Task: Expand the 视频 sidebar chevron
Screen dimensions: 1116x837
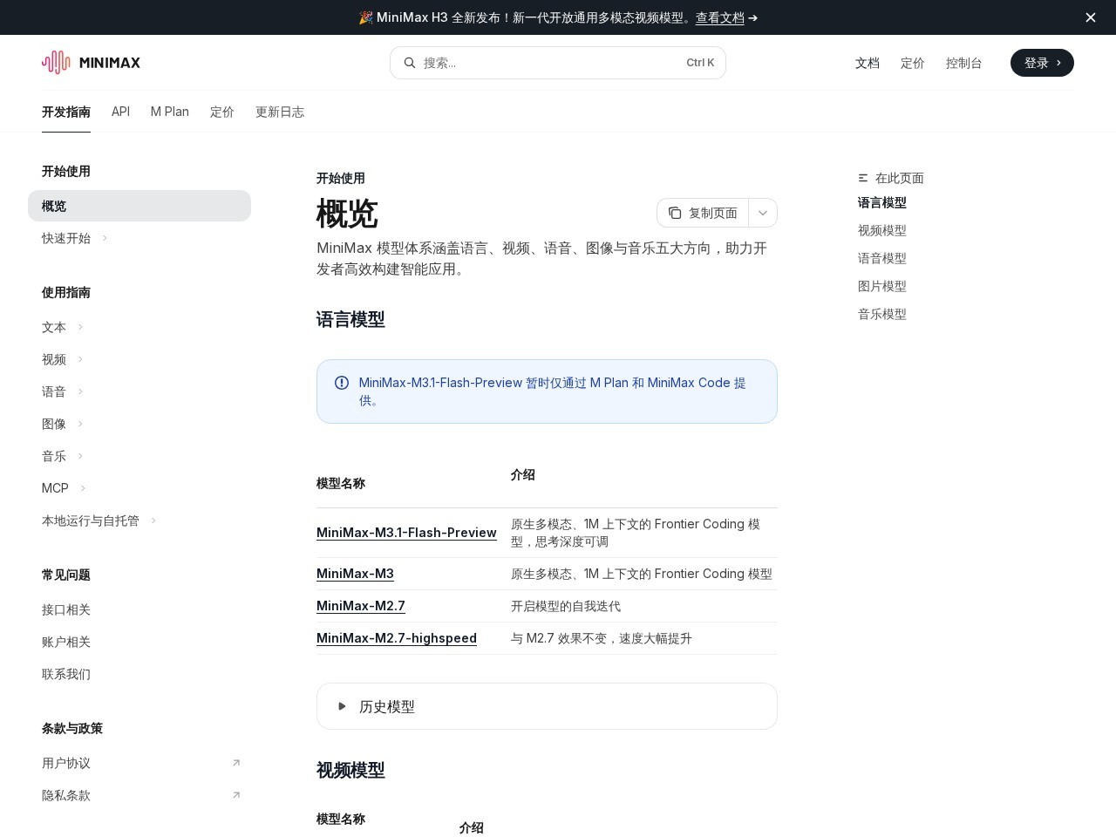Action: tap(80, 359)
